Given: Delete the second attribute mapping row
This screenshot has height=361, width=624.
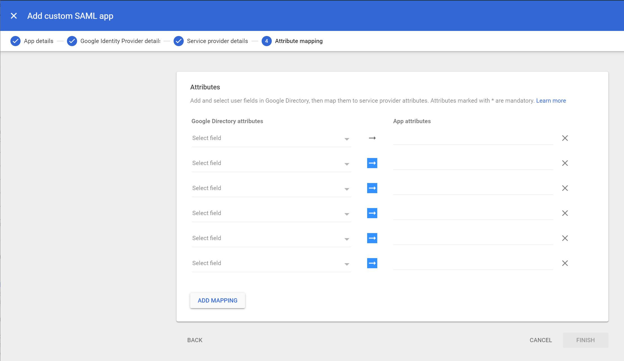Looking at the screenshot, I should point(565,163).
